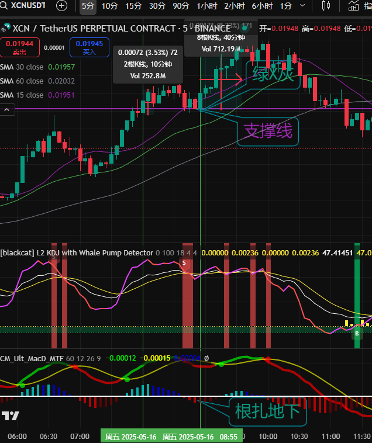372x443 pixels.
Task: Click the 10:00 time axis label
Action: tap(268, 437)
